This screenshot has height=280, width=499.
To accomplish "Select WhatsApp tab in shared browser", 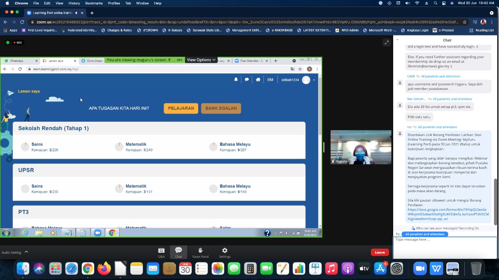I will point(21,61).
